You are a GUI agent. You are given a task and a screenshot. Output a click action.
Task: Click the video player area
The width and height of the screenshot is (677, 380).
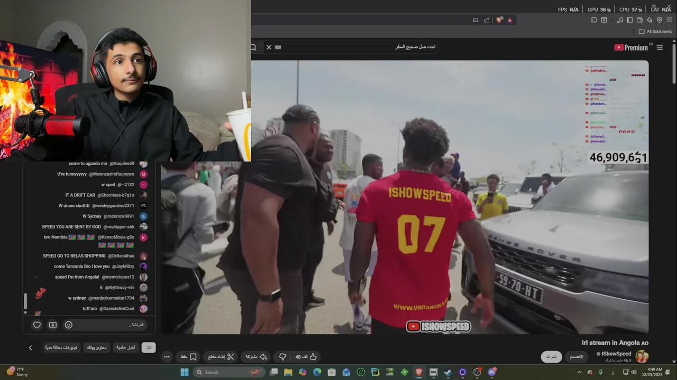pyautogui.click(x=405, y=197)
